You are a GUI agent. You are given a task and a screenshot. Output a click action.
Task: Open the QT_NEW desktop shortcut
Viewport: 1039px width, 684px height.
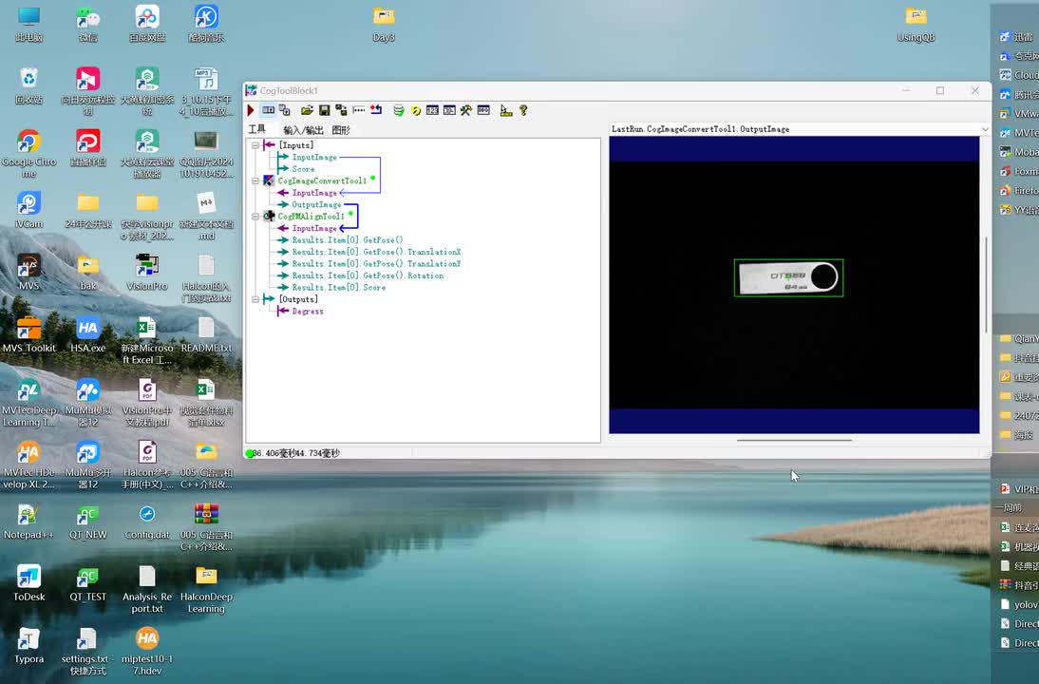pyautogui.click(x=88, y=522)
